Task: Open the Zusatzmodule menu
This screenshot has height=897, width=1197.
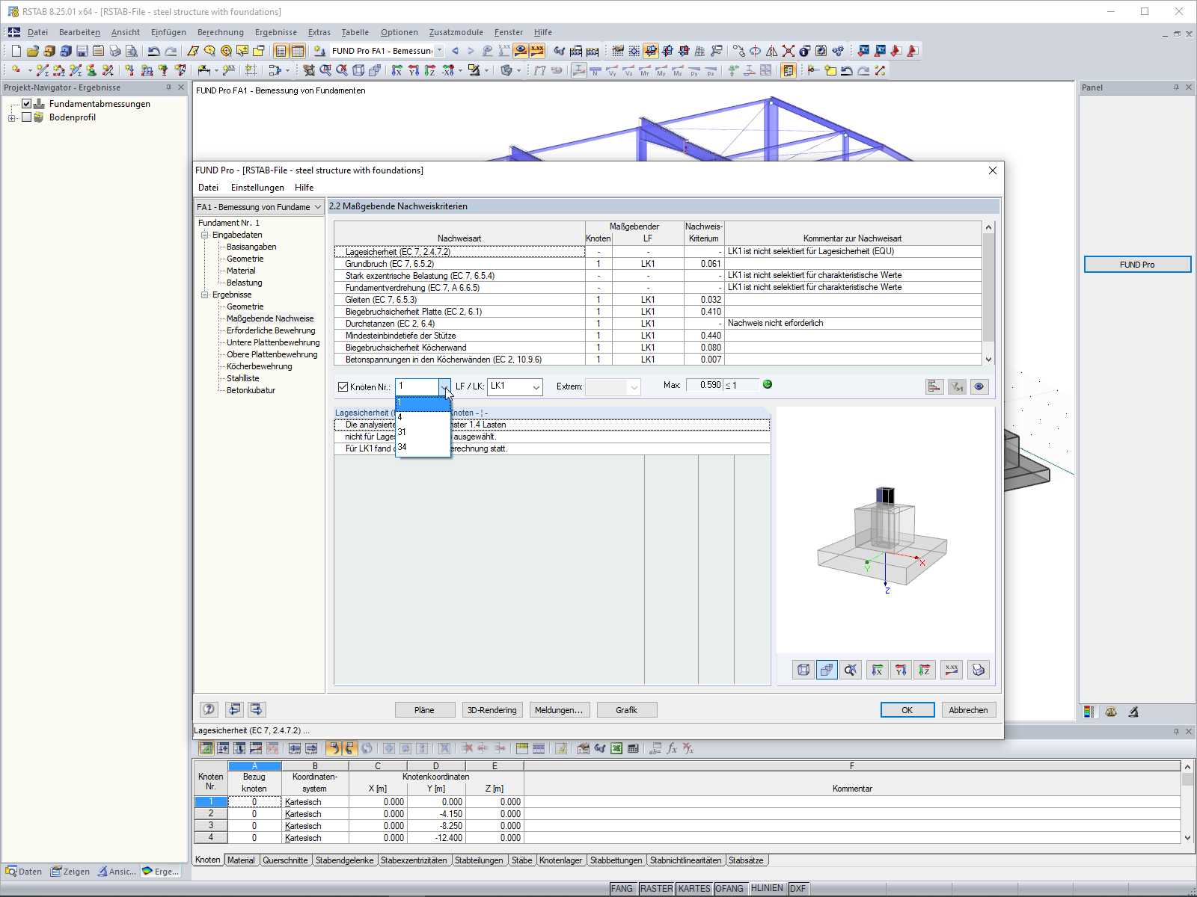Action: [456, 32]
